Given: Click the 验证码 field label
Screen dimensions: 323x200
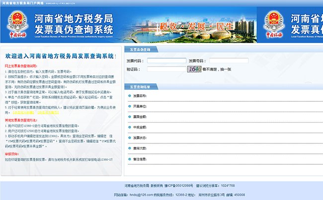Looking at the screenshot, I should click(x=133, y=69).
